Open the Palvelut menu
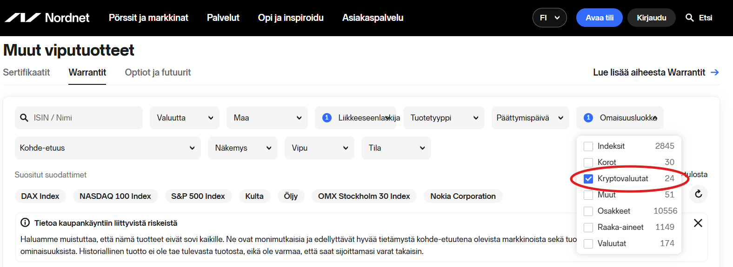Viewport: 733px width, 267px height. coord(223,18)
